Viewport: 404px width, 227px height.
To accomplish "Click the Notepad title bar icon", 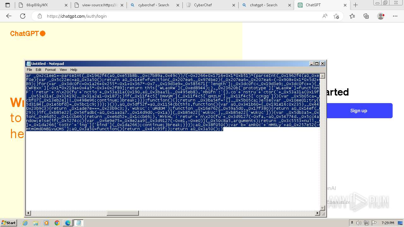I will [28, 64].
